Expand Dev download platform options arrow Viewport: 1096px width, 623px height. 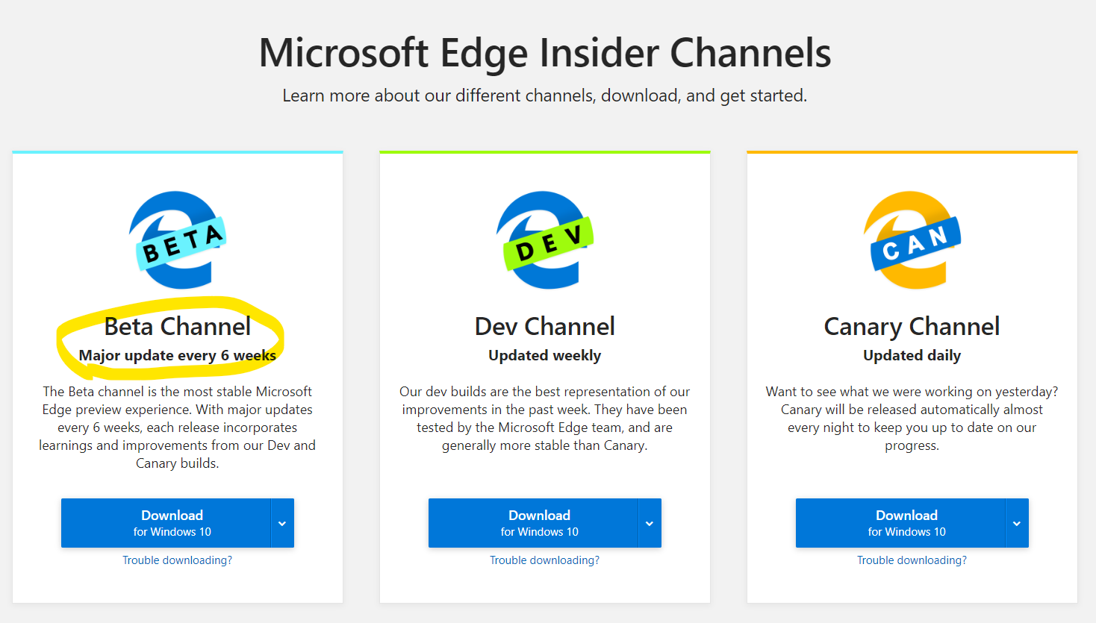pyautogui.click(x=650, y=523)
